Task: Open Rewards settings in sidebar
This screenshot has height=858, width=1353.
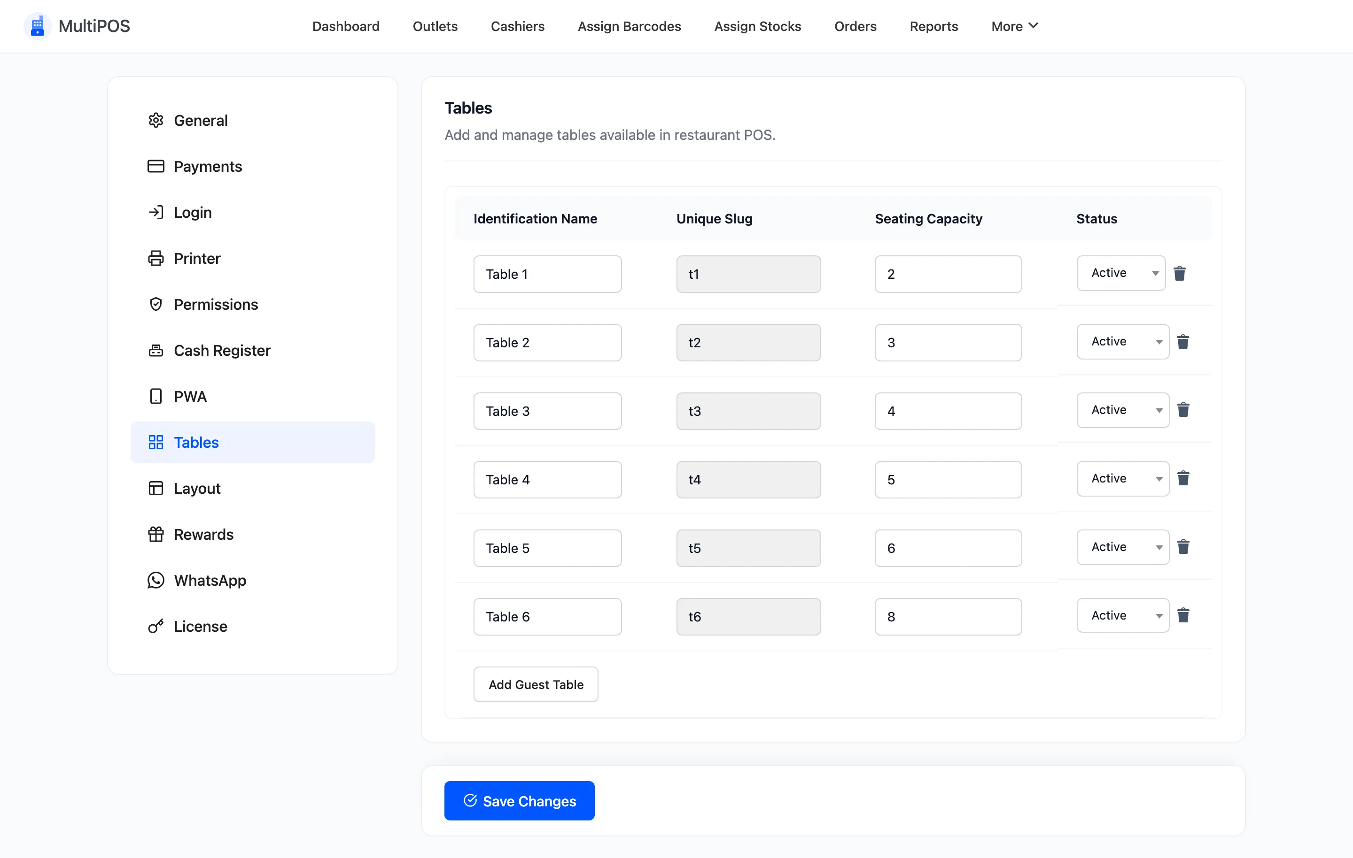Action: pyautogui.click(x=252, y=535)
